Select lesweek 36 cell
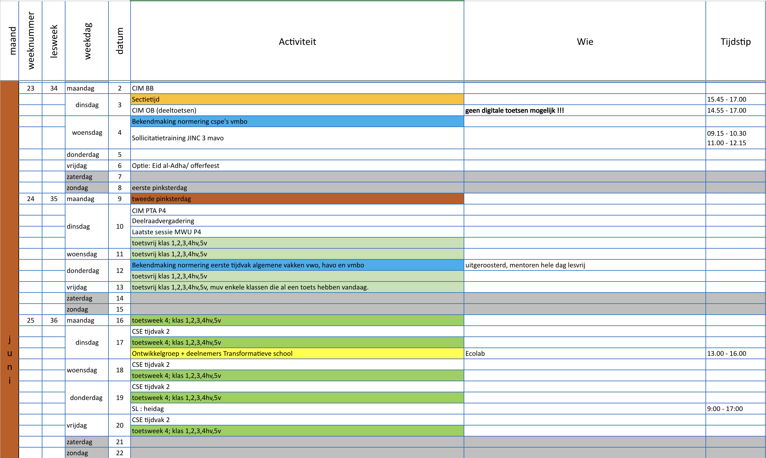Image resolution: width=766 pixels, height=458 pixels. pos(53,321)
